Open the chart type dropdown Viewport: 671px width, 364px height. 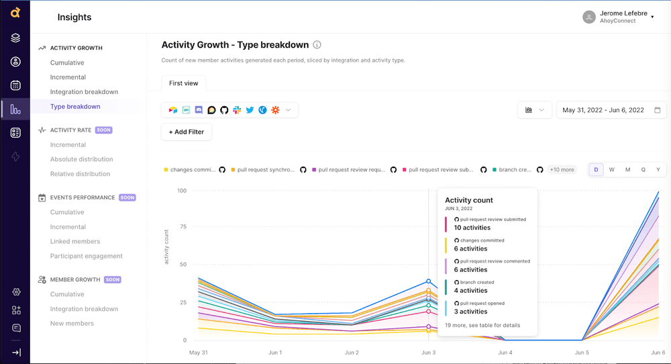(x=535, y=110)
